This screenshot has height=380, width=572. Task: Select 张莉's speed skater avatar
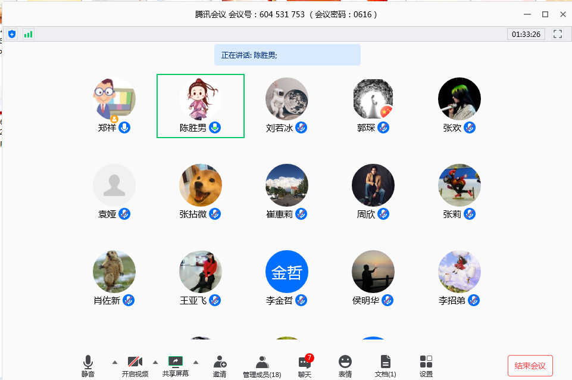pyautogui.click(x=460, y=185)
